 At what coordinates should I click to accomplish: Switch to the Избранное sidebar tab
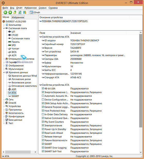(18, 17)
